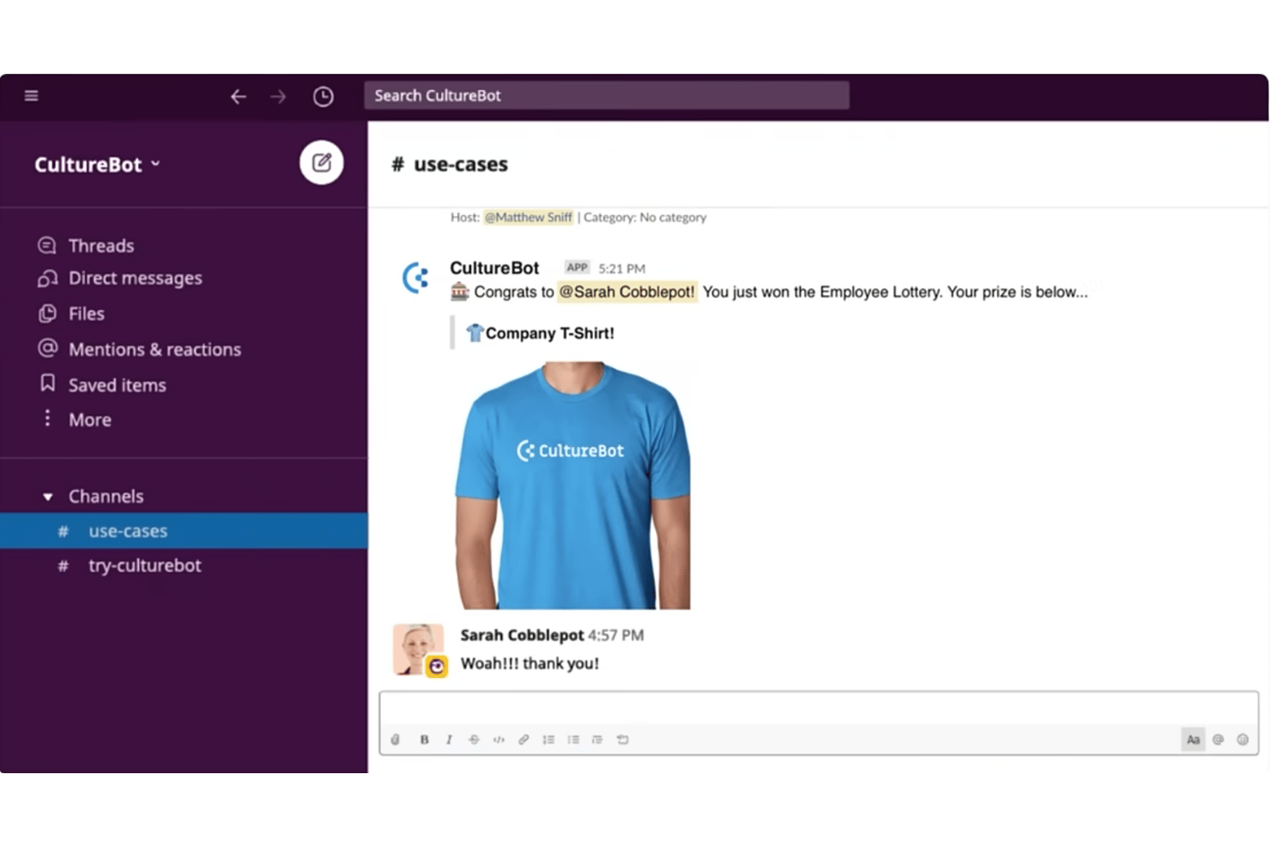1270x847 pixels.
Task: Click CultureBot app avatar icon
Action: (416, 278)
